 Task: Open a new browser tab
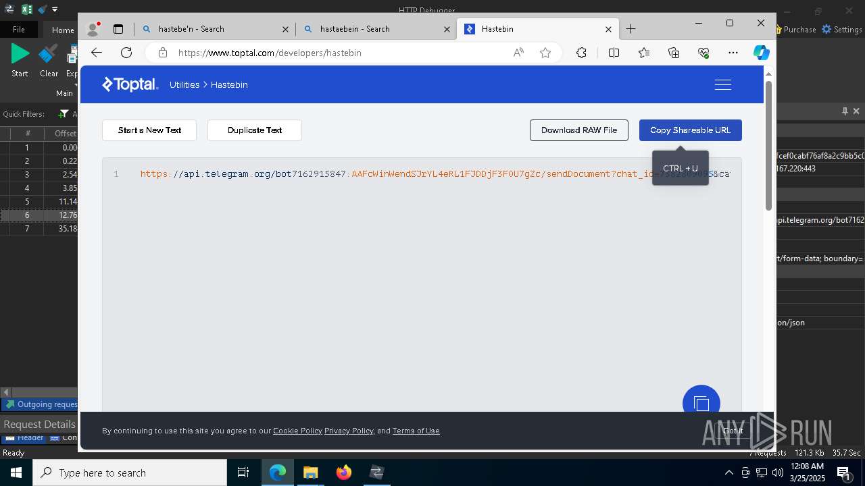click(x=631, y=29)
